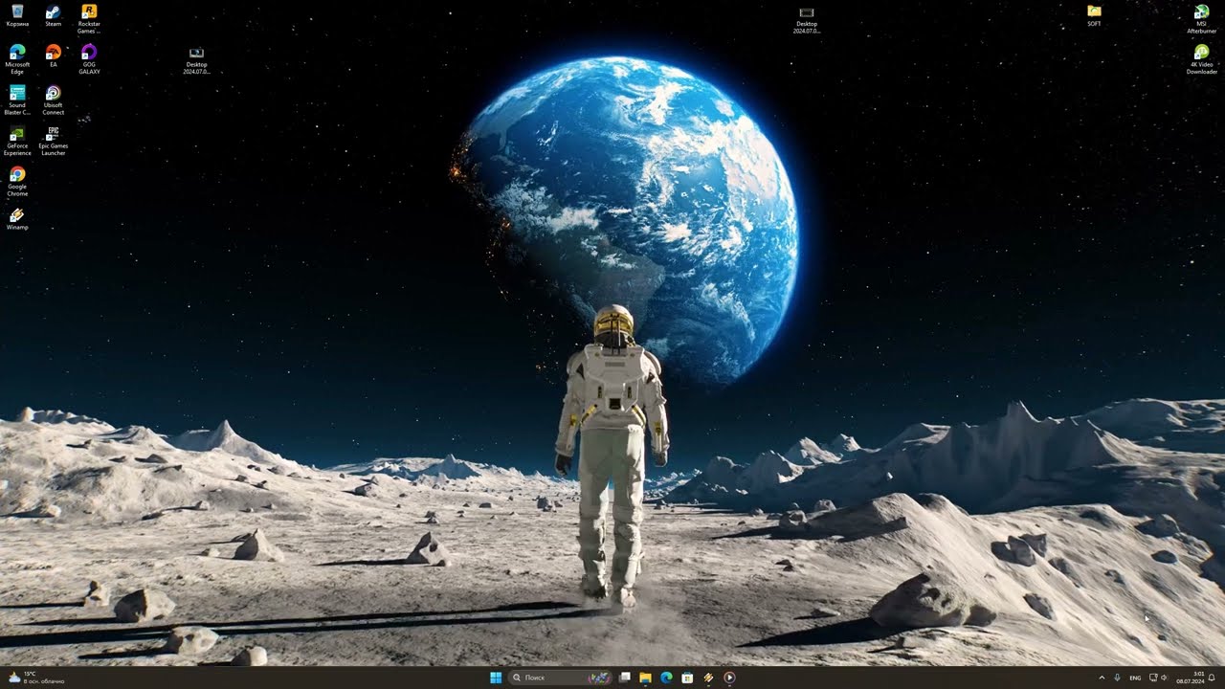Select the Steam desktop shortcut

(54, 15)
